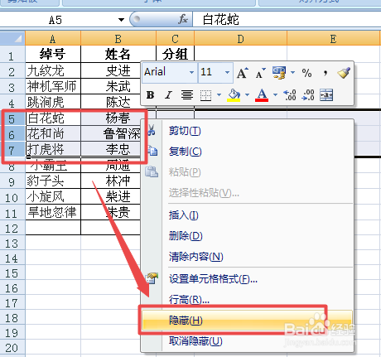The width and height of the screenshot is (381, 357).
Task: Click the decrease decimal icon
Action: 308,95
